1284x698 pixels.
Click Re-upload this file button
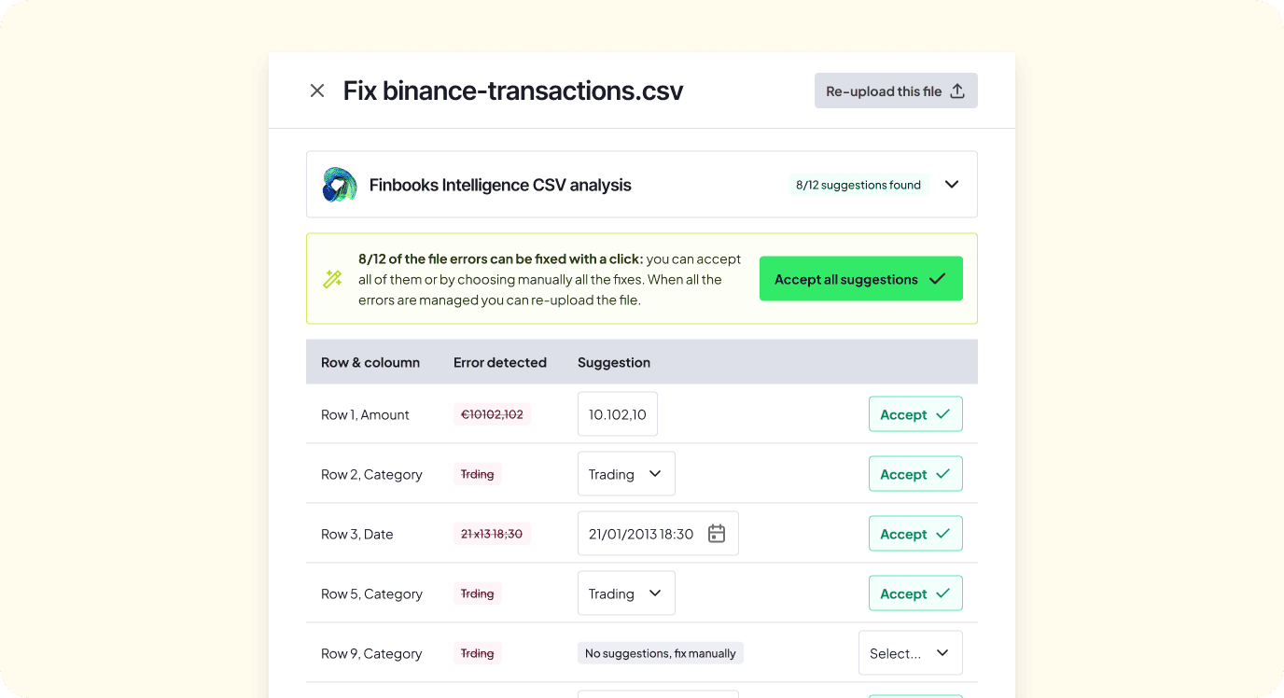(896, 91)
